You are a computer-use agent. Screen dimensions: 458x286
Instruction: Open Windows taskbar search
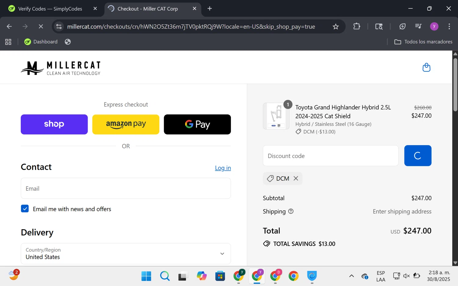[x=165, y=276]
